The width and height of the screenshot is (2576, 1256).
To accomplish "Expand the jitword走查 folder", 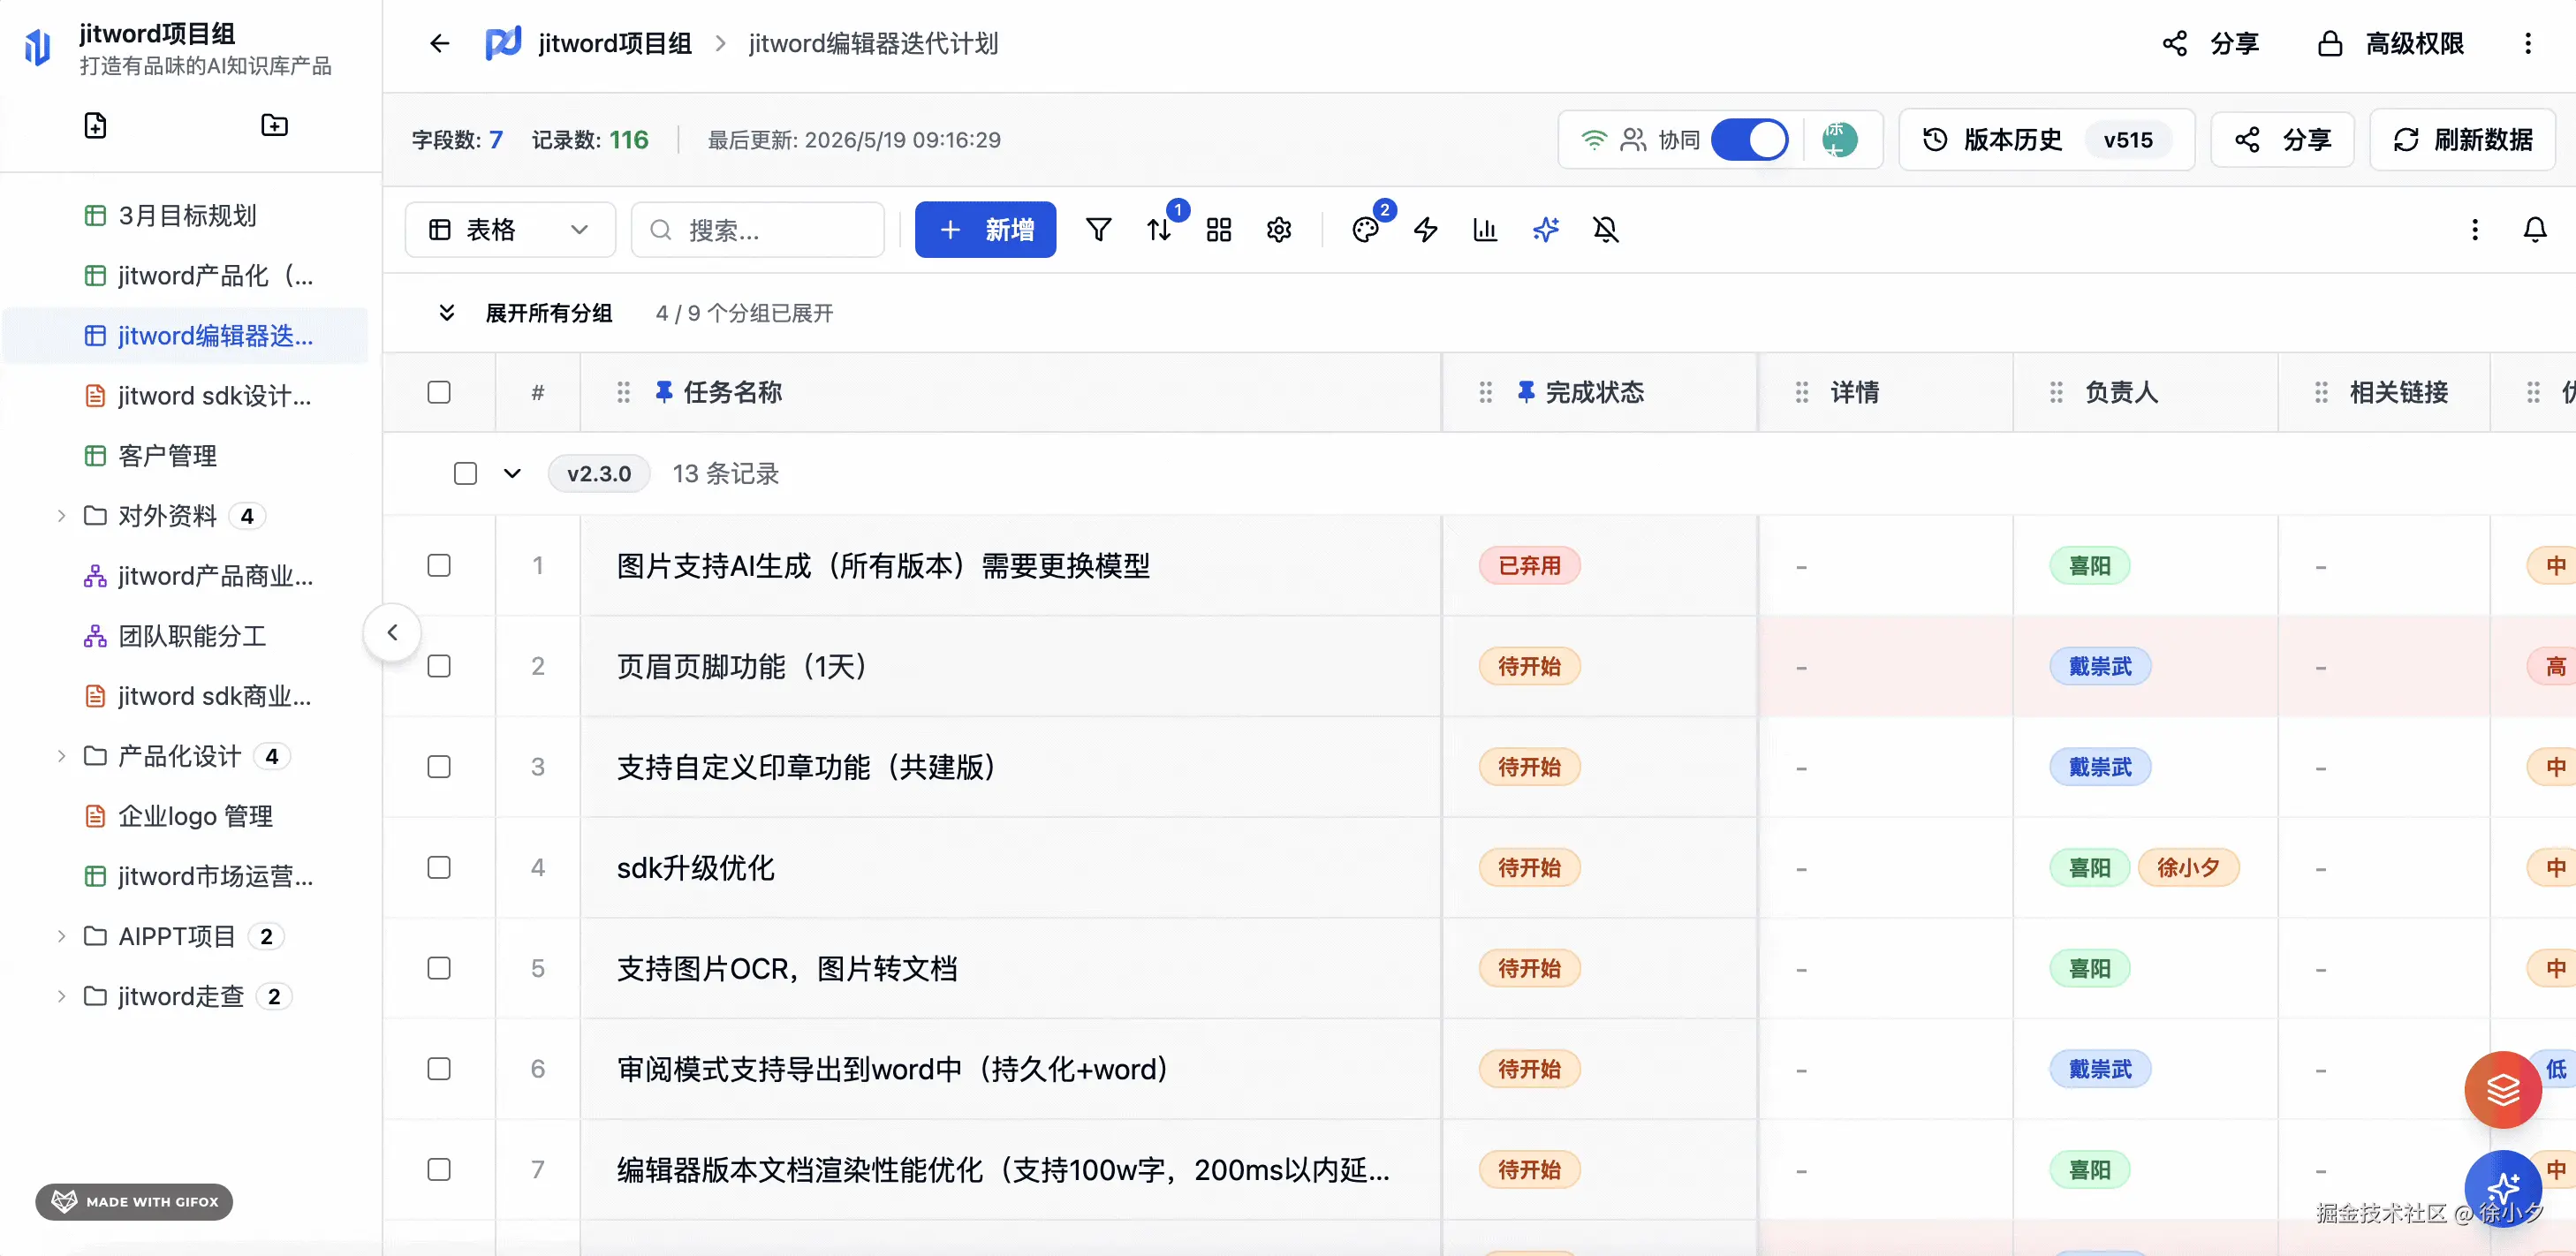I will click(x=61, y=996).
